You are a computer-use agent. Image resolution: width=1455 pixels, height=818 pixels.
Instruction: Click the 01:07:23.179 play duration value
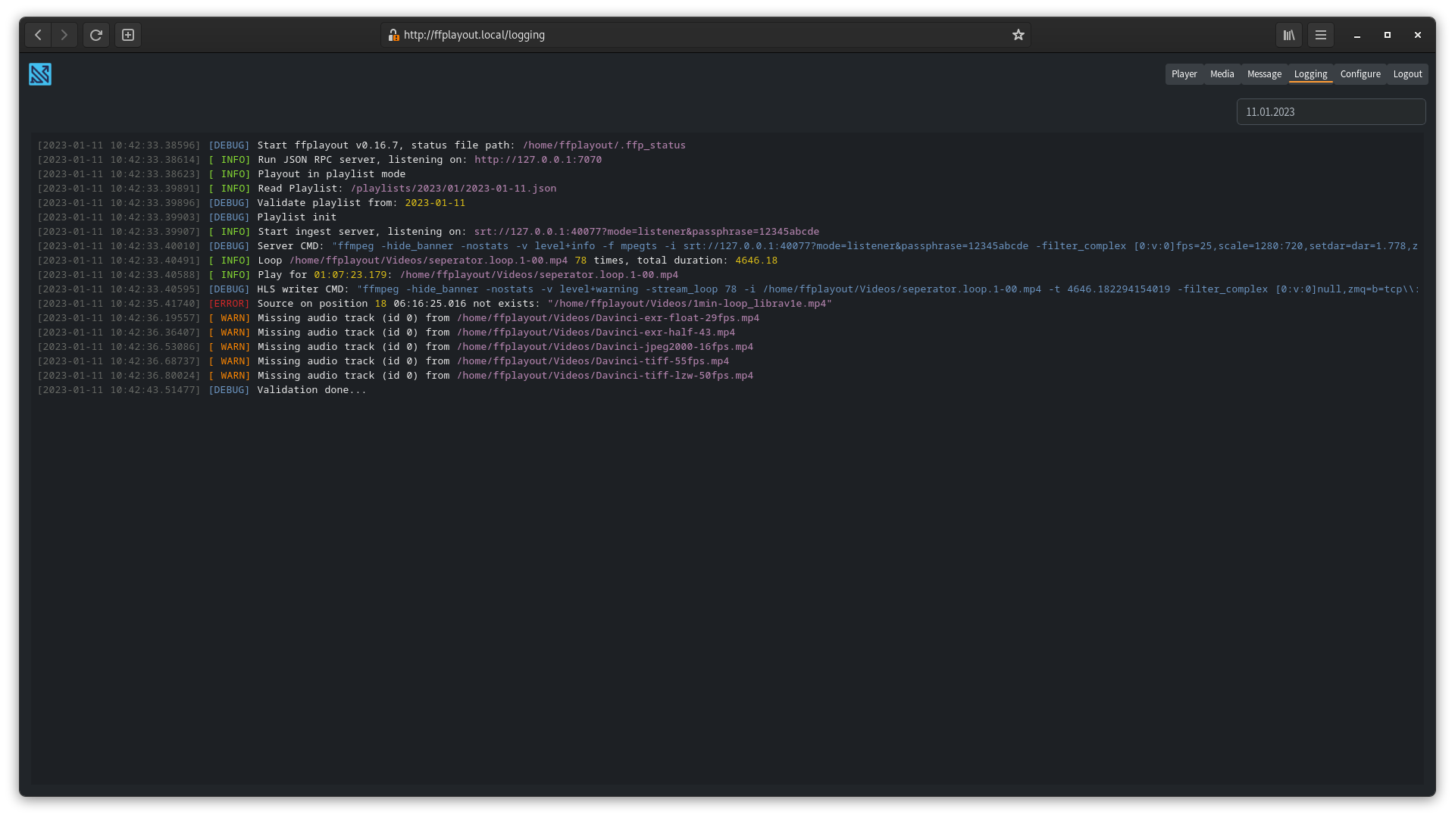350,275
